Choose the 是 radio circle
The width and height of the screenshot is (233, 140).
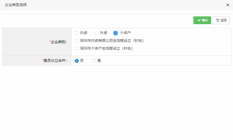(94, 61)
